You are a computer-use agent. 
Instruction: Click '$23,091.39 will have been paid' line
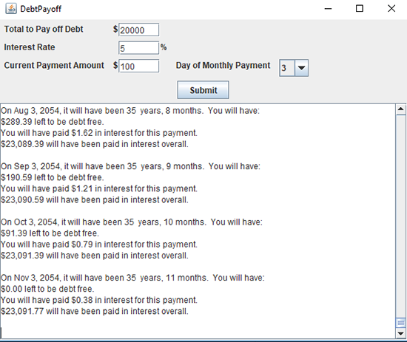95,256
